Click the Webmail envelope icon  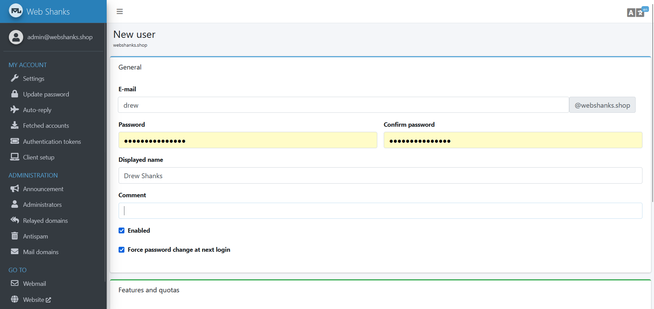(15, 283)
